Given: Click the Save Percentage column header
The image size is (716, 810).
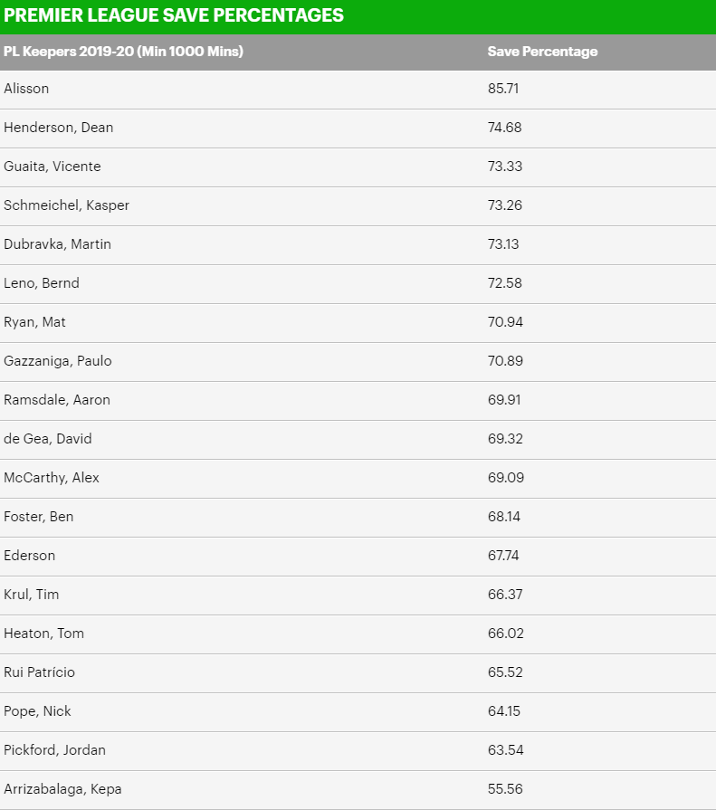Looking at the screenshot, I should (542, 52).
